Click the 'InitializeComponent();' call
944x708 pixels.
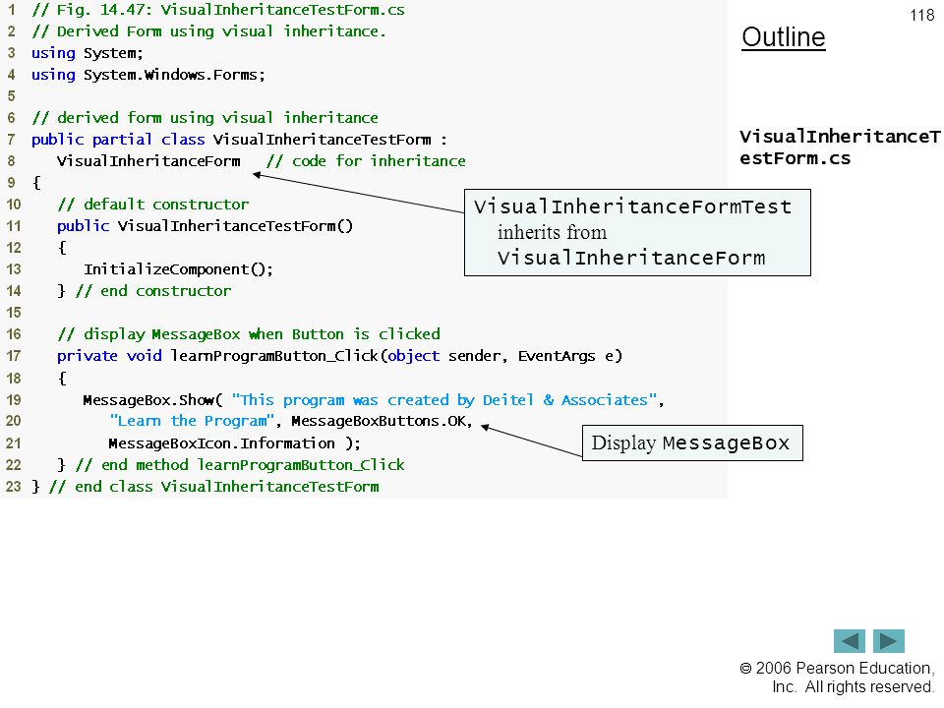point(178,269)
